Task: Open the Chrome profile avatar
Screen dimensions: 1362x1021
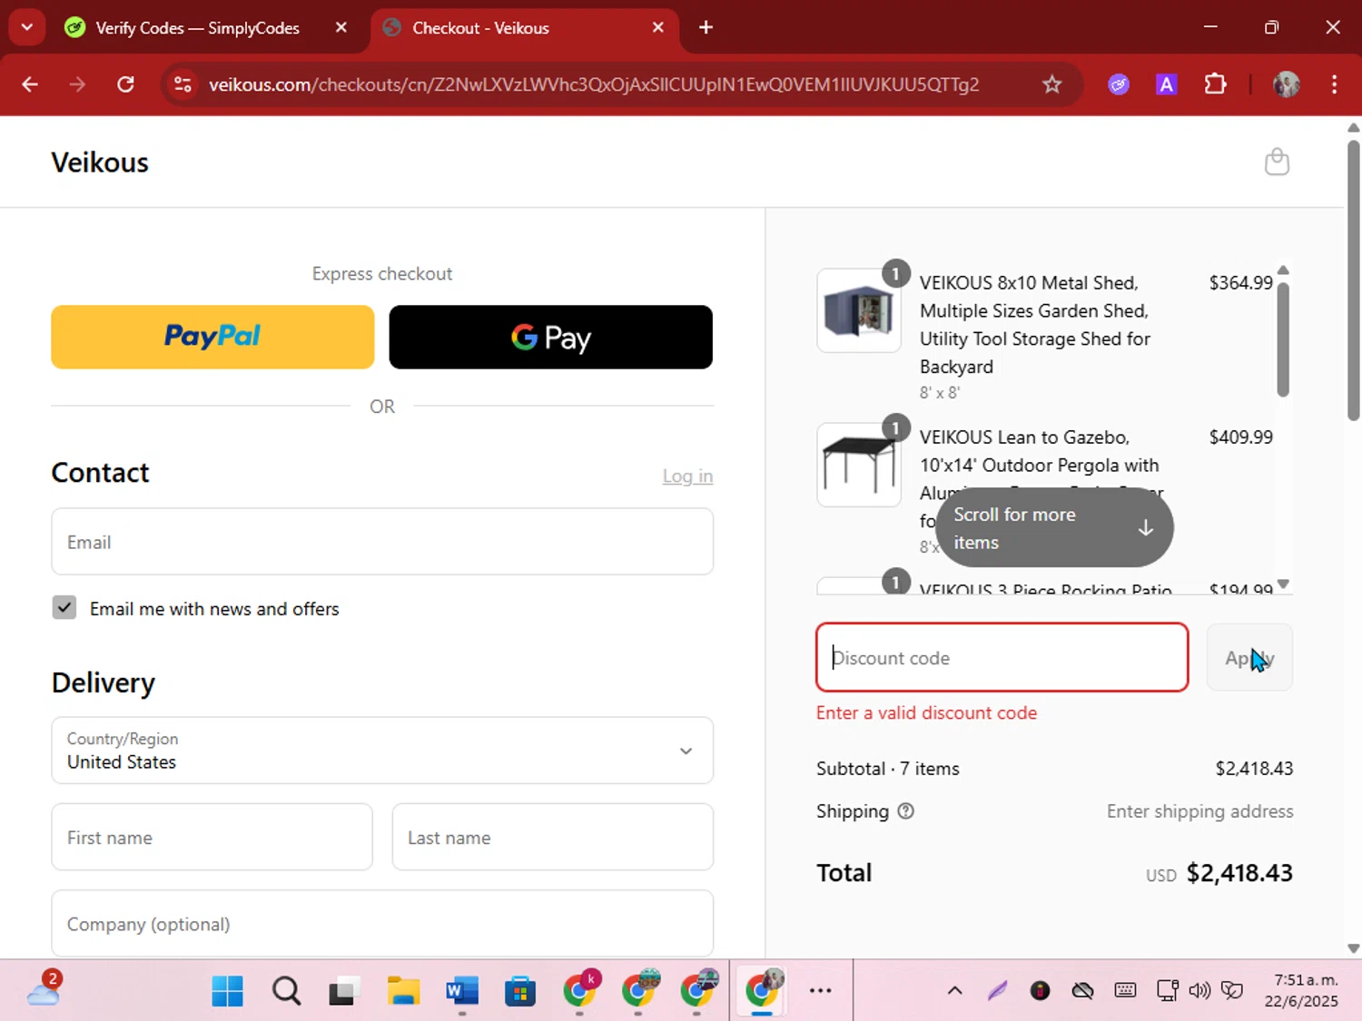Action: (x=1286, y=84)
